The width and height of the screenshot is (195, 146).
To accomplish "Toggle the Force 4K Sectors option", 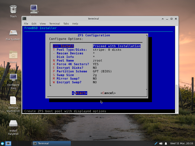I will pos(73,64).
